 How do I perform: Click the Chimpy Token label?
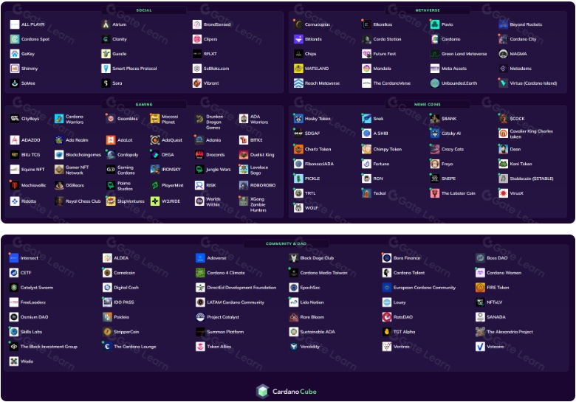(x=388, y=149)
